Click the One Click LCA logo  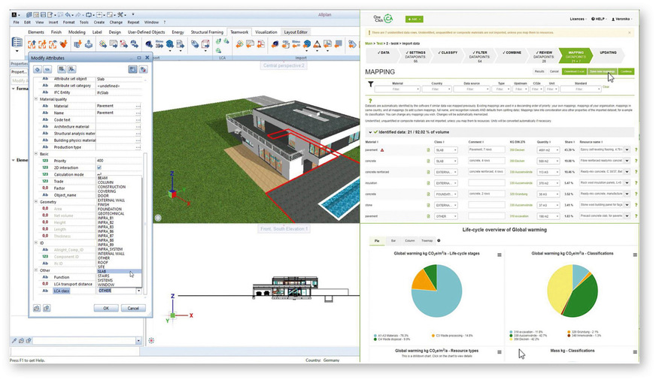tap(384, 19)
